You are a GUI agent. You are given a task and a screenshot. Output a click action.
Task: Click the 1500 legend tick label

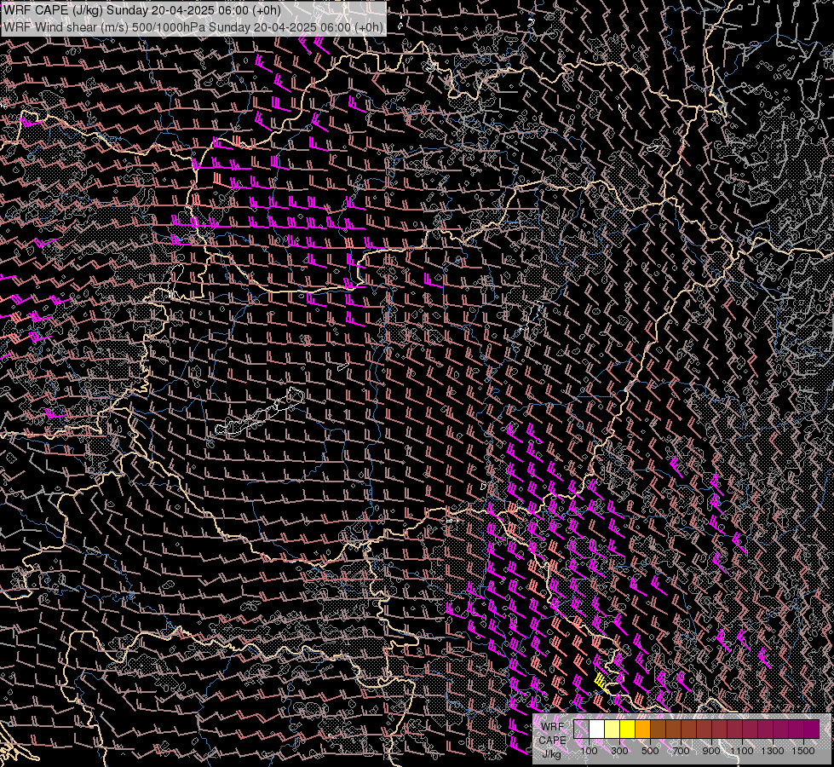803,751
